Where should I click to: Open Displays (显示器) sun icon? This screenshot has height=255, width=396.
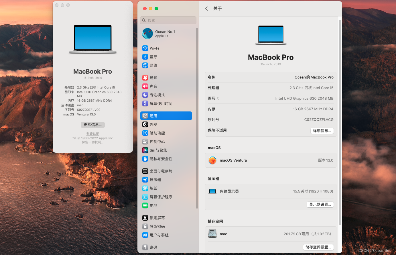click(x=145, y=180)
